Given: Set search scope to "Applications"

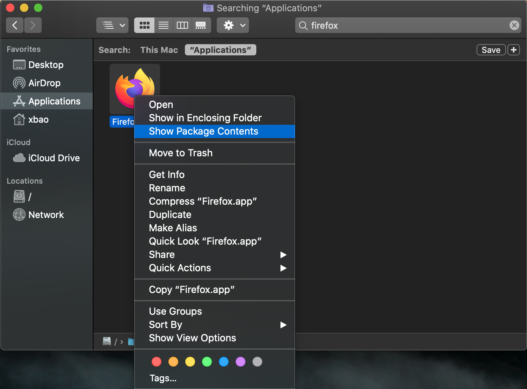Looking at the screenshot, I should click(x=220, y=50).
